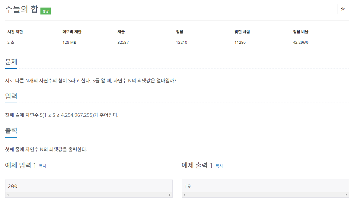
Task: Click the 맞힌 사람 count 11280
Action: (240, 43)
